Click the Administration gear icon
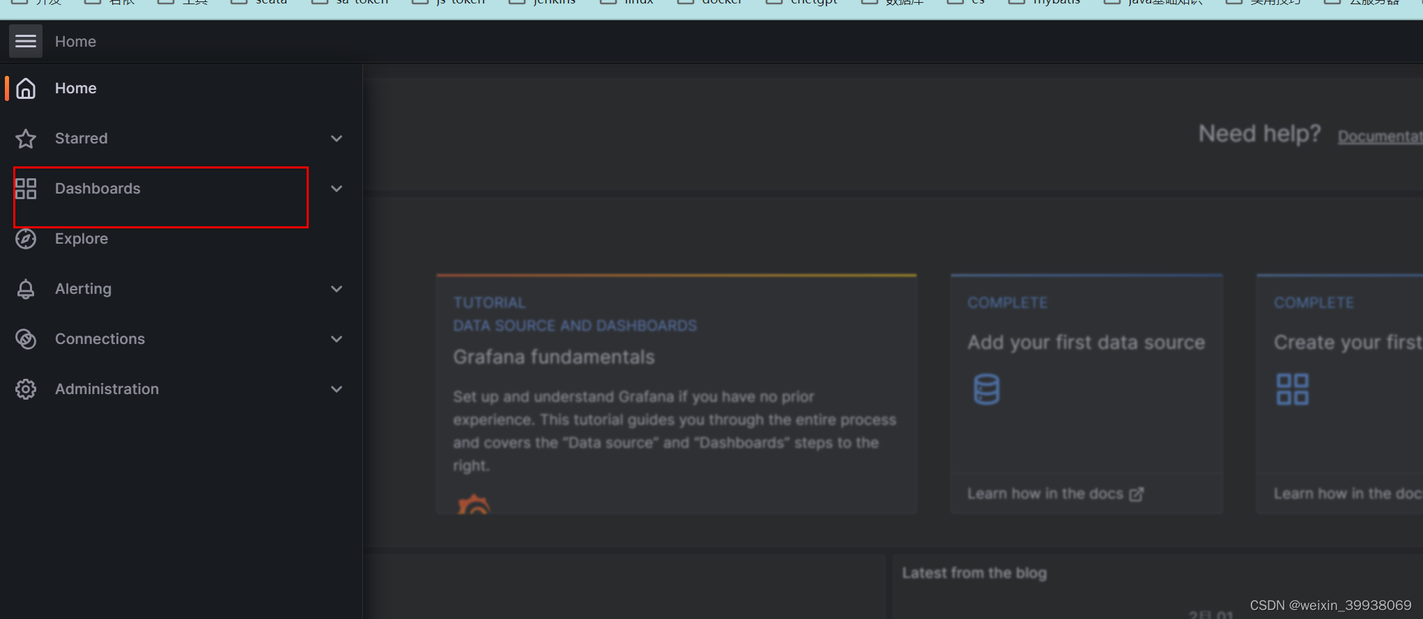The width and height of the screenshot is (1423, 619). [x=26, y=389]
